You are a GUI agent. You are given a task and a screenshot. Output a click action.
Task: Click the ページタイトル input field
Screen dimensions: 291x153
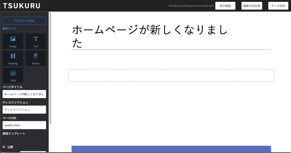24,94
